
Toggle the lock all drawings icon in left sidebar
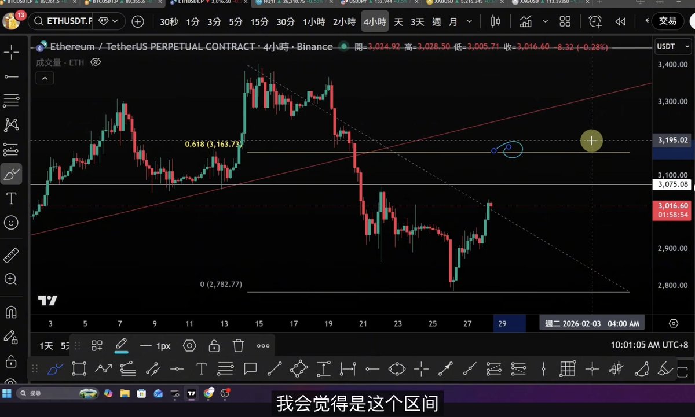click(x=11, y=362)
